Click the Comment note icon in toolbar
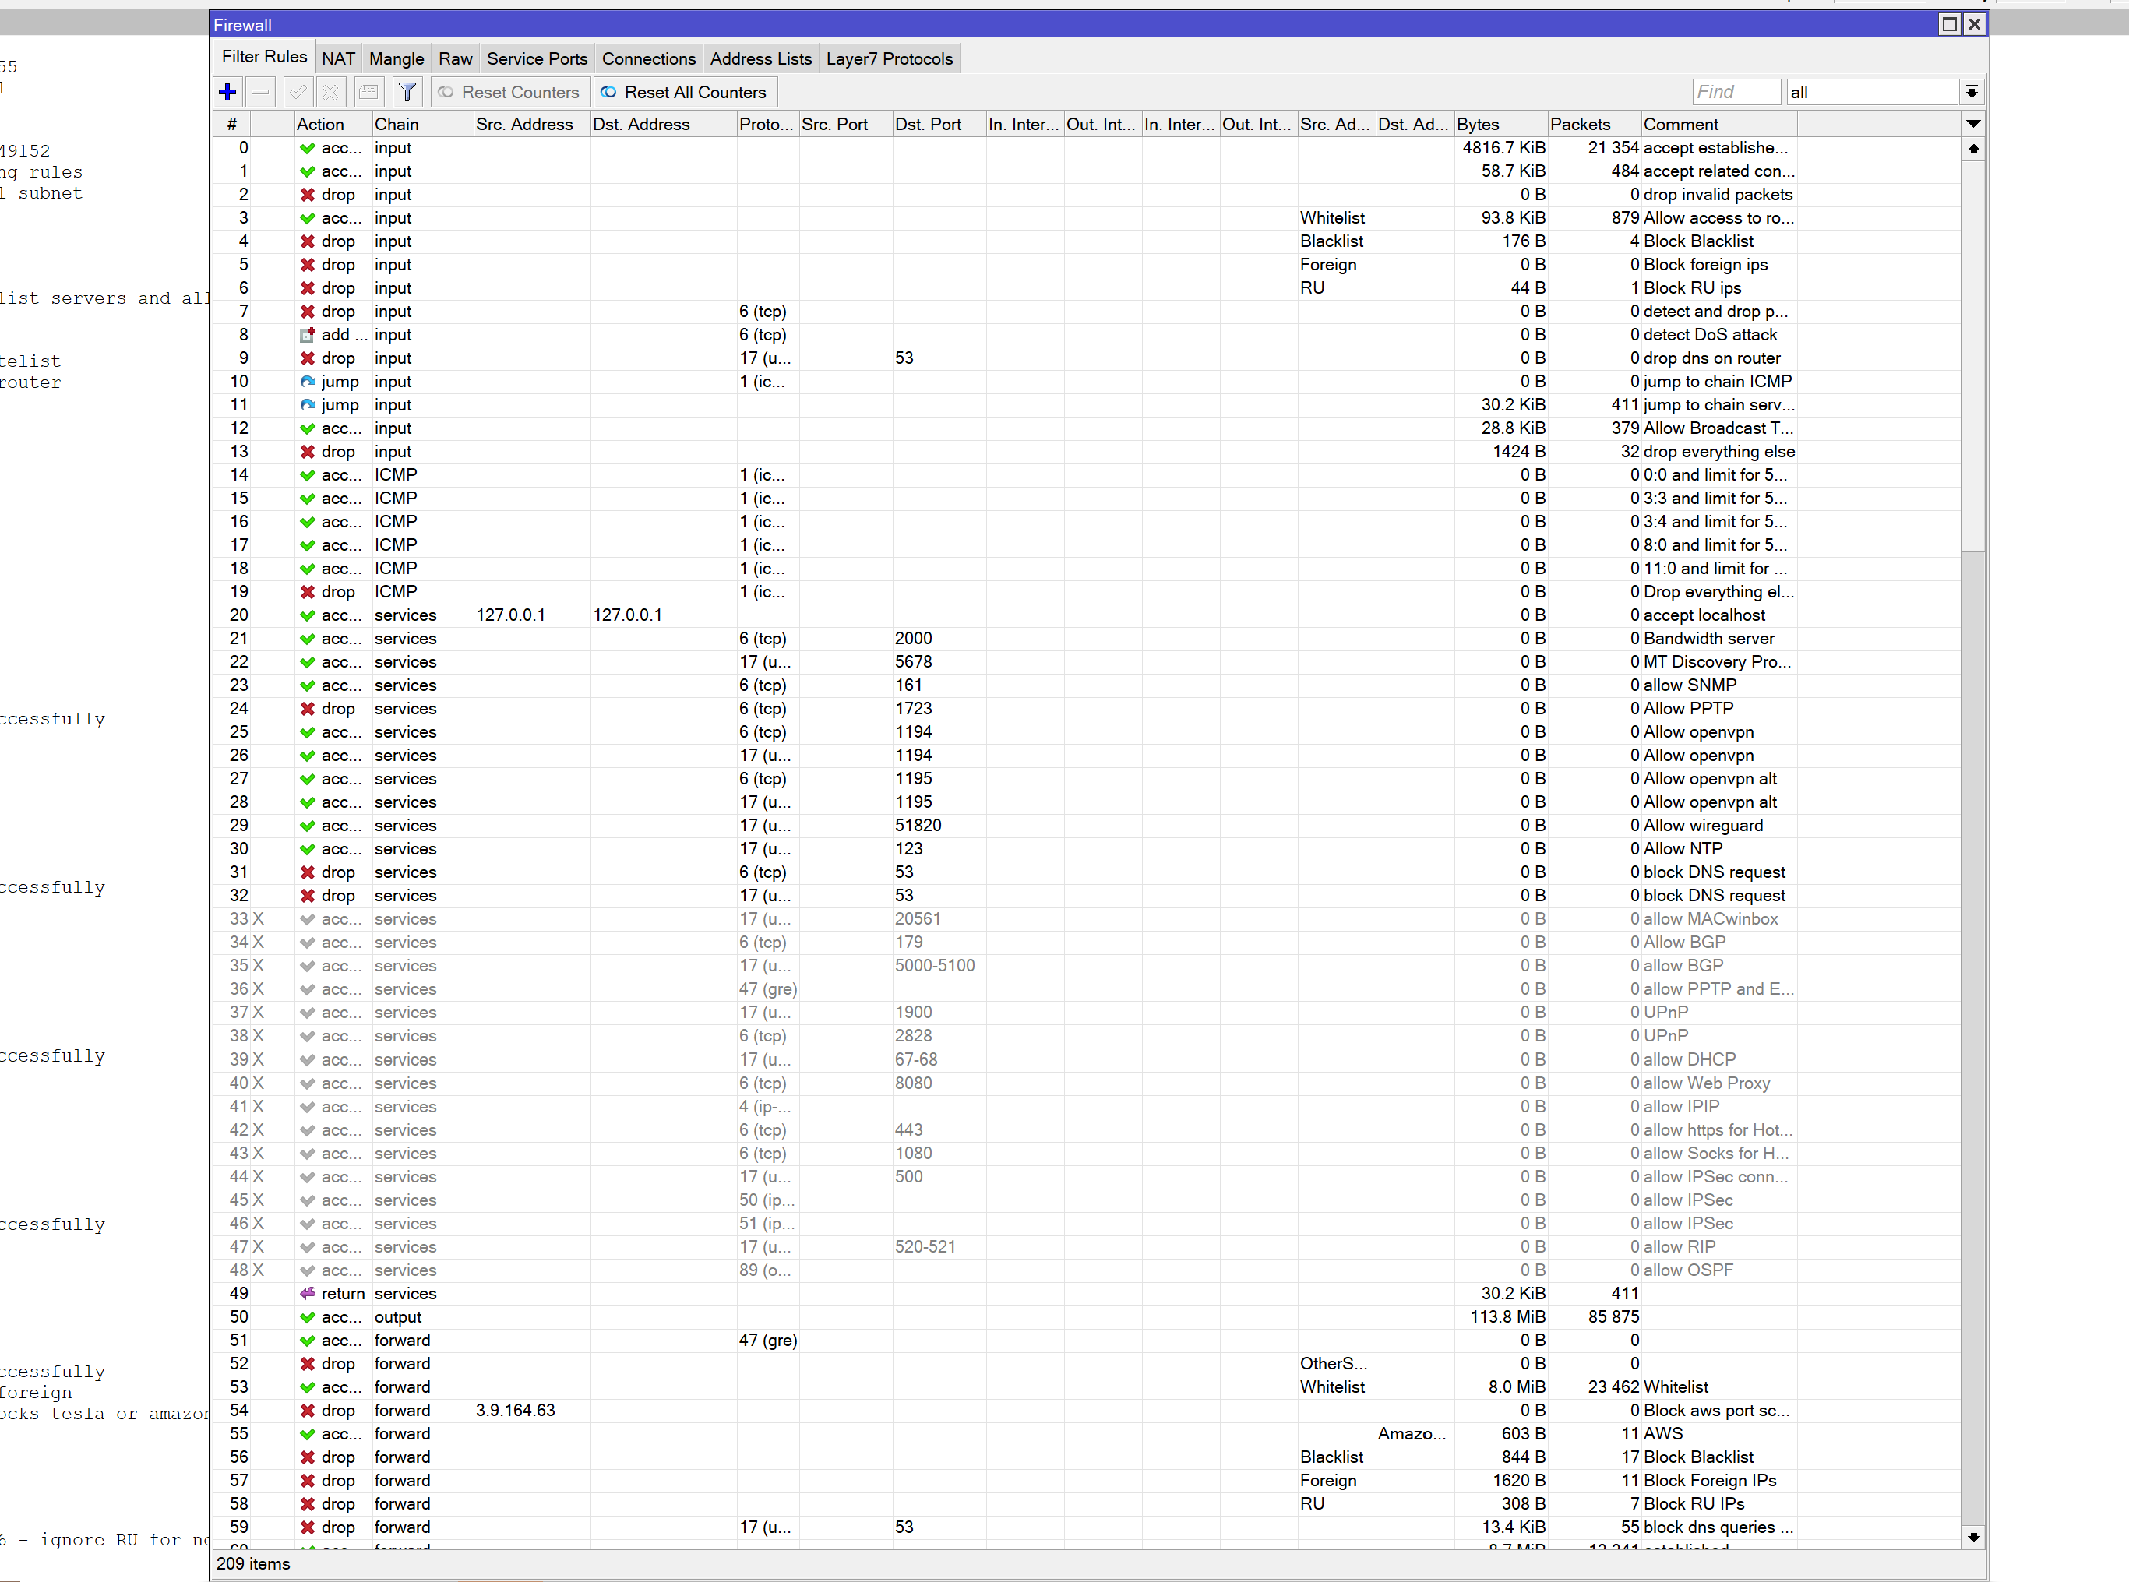This screenshot has height=1582, width=2129. [368, 92]
